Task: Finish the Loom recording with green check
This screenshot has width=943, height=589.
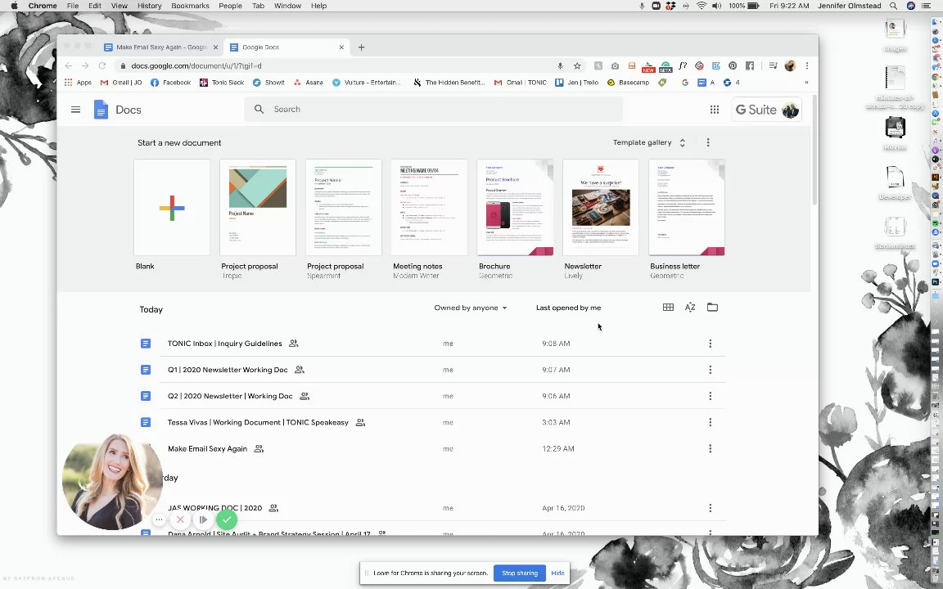Action: (226, 520)
